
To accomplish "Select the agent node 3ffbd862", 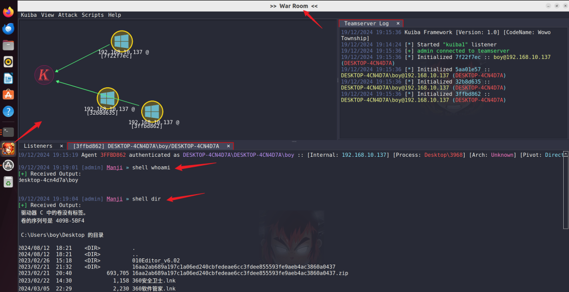I will [152, 112].
